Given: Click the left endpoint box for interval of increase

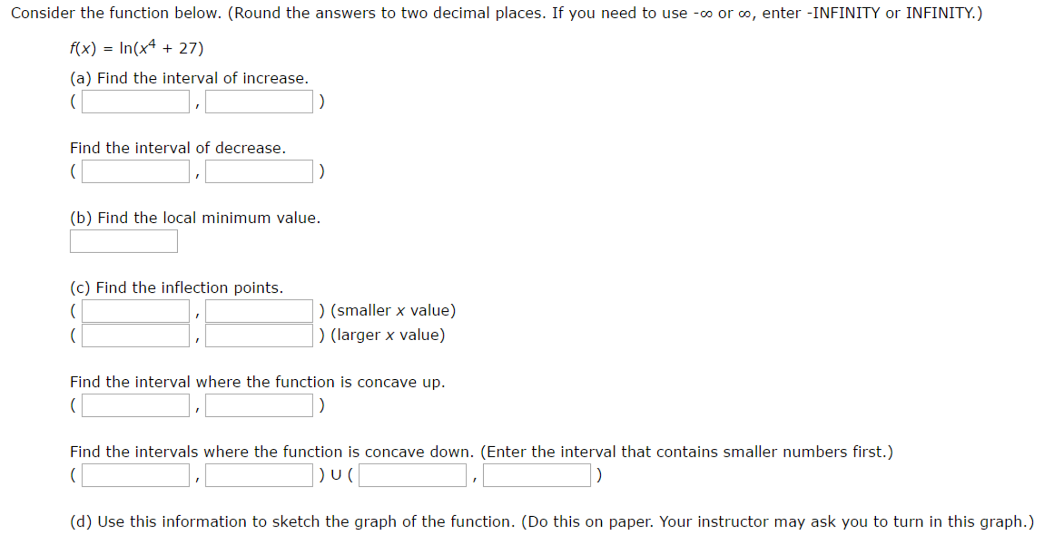Looking at the screenshot, I should coord(135,102).
